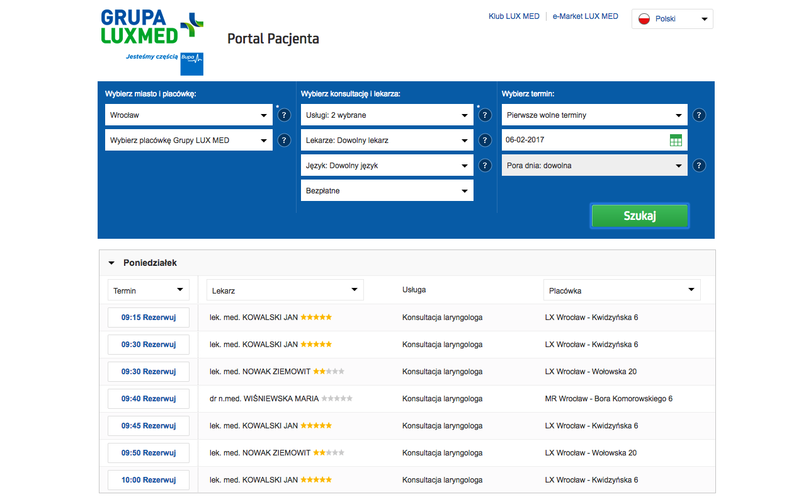Viewport: 806px width, 504px height.
Task: Click LX Wrocław - Wołowska 20 in 09:30 row
Action: click(x=591, y=372)
